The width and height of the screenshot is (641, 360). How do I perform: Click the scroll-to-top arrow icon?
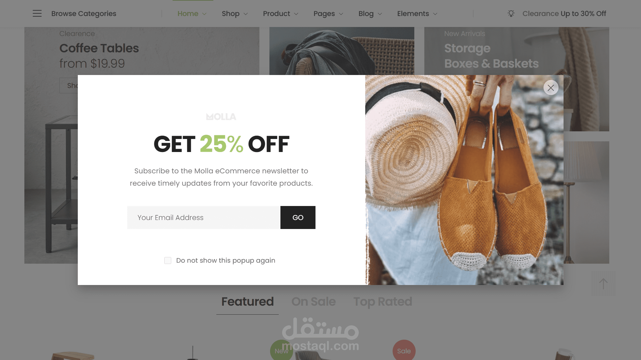click(603, 284)
